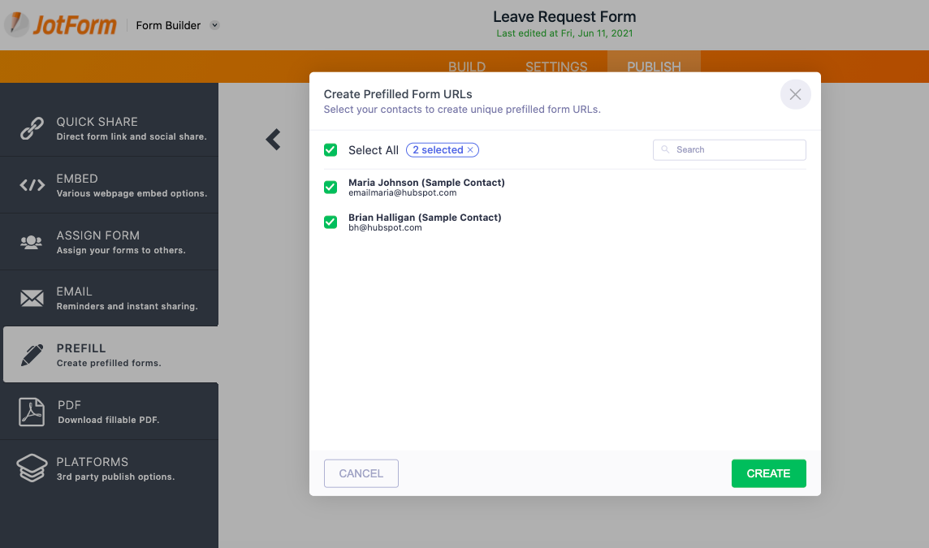Click the Embed code brackets icon
929x548 pixels.
[32, 185]
